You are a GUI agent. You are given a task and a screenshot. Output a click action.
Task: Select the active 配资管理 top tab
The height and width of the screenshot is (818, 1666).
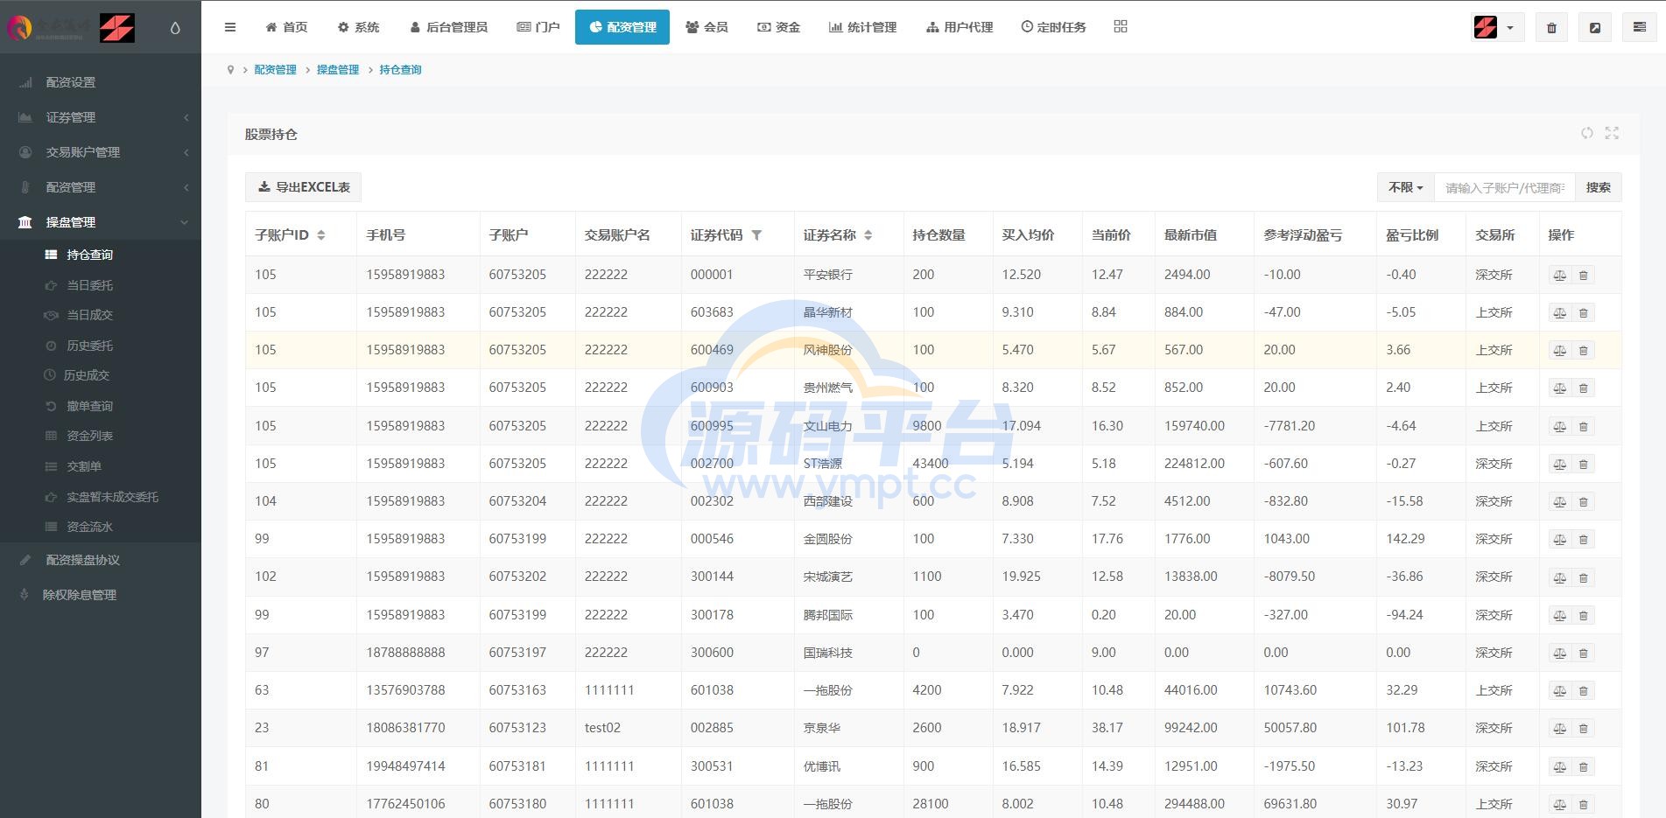(622, 27)
